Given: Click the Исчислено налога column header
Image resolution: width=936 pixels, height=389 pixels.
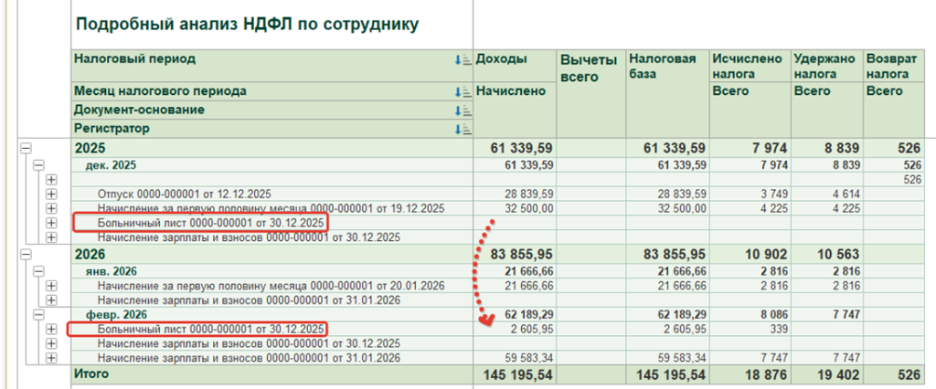Looking at the screenshot, I should pyautogui.click(x=750, y=66).
